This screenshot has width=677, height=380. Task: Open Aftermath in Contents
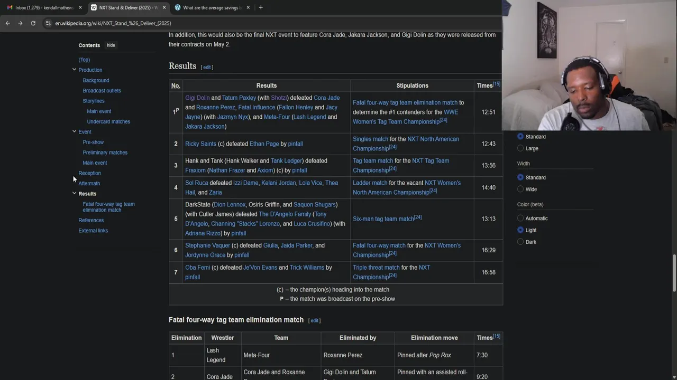point(89,183)
